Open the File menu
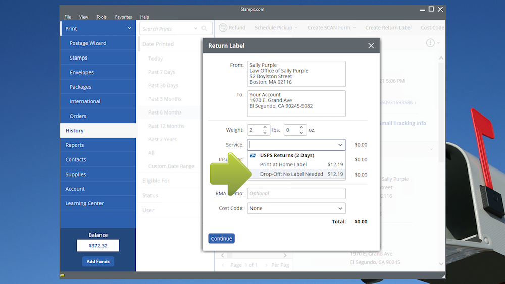Image resolution: width=505 pixels, height=284 pixels. tap(67, 17)
